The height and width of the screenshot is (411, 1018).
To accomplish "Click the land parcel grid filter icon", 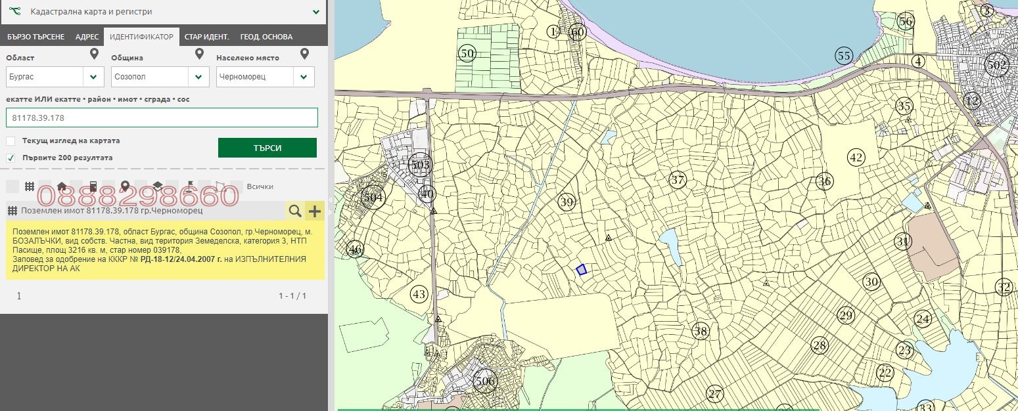I will (29, 186).
